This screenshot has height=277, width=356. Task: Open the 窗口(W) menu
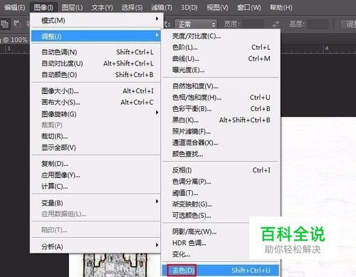point(249,8)
